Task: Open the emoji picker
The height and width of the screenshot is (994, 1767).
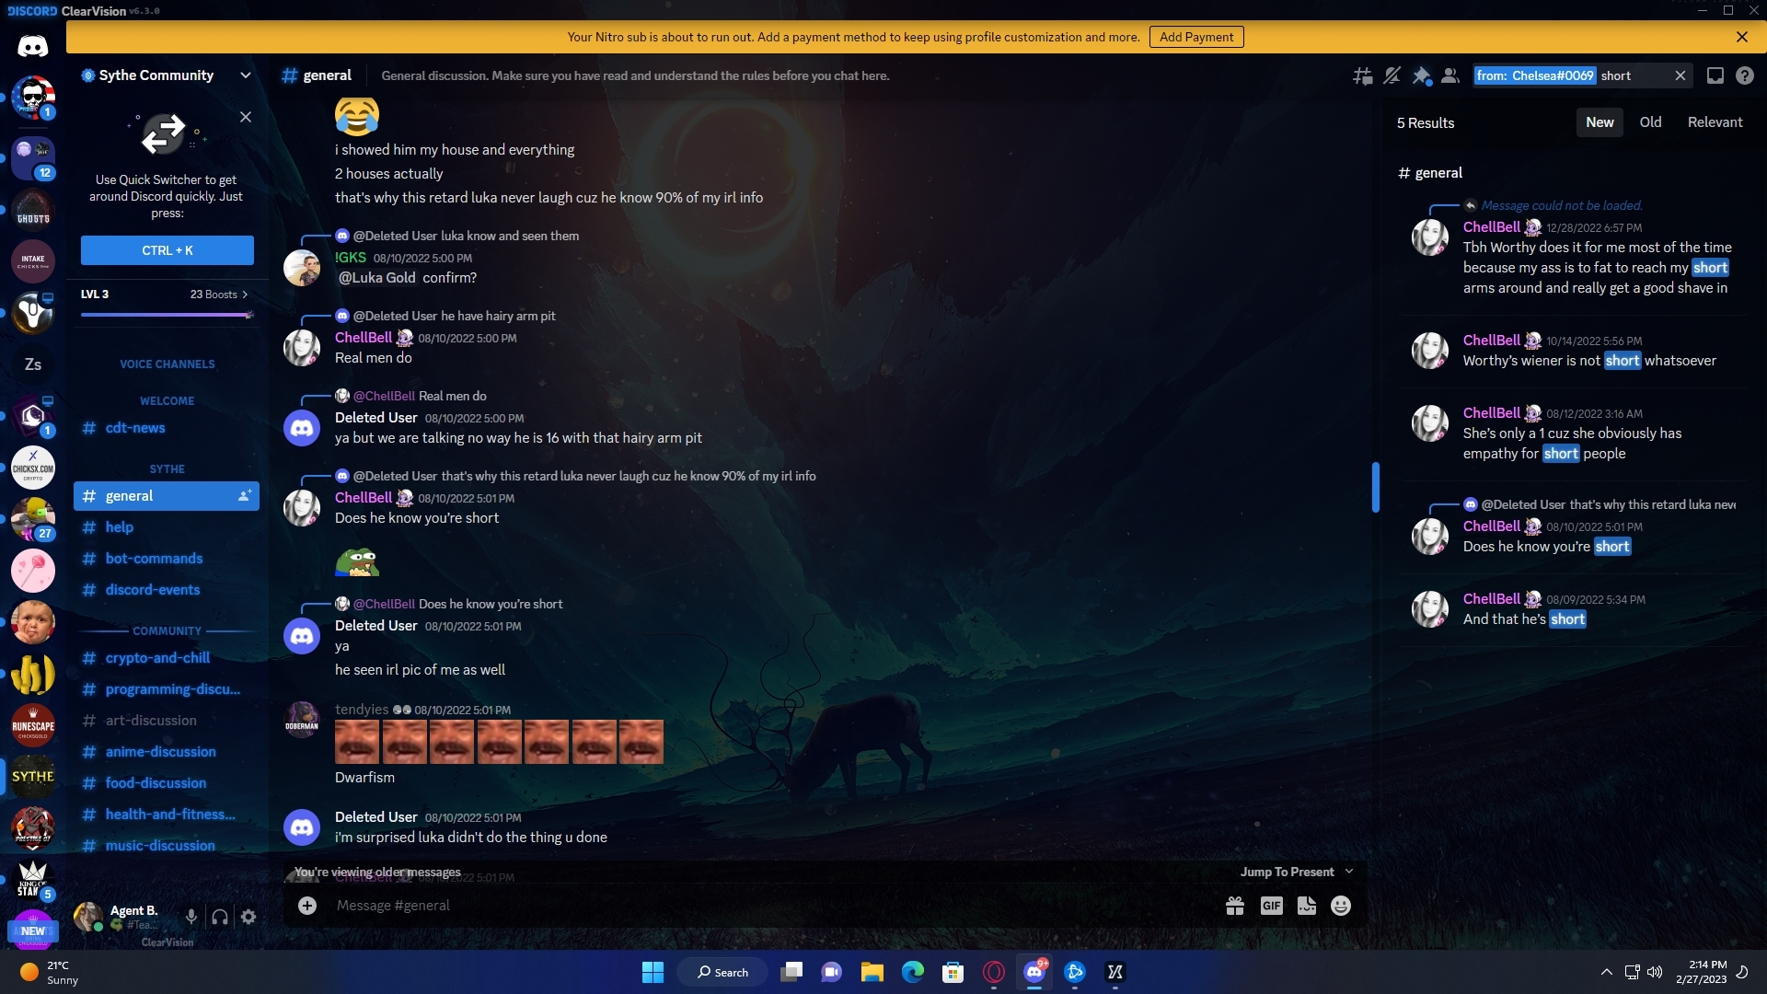Action: (1341, 907)
